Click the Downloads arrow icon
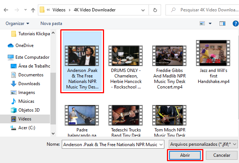The image size is (239, 163). click(x=14, y=84)
